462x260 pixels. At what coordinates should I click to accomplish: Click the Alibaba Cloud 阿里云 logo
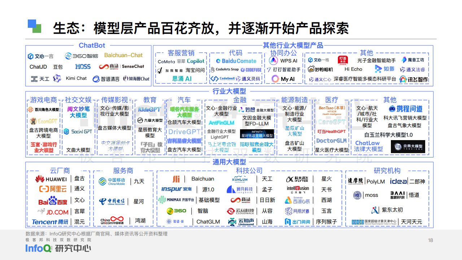click(x=53, y=189)
